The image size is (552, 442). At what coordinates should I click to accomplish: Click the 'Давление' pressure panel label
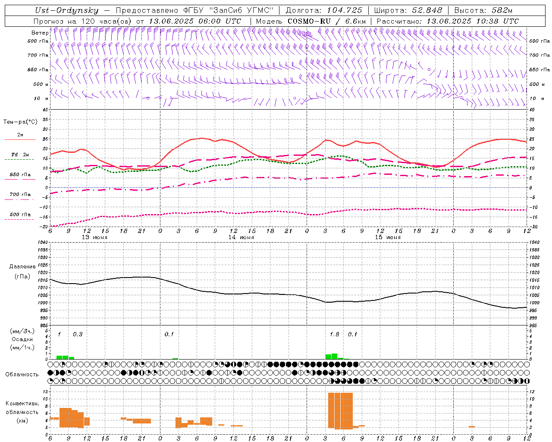[22, 267]
